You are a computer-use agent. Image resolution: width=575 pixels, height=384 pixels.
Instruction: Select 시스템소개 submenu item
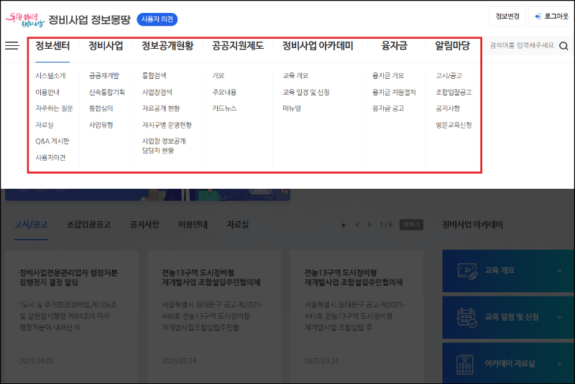[50, 76]
